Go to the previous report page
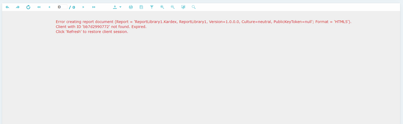Image resolution: width=403 pixels, height=124 pixels. point(49,7)
